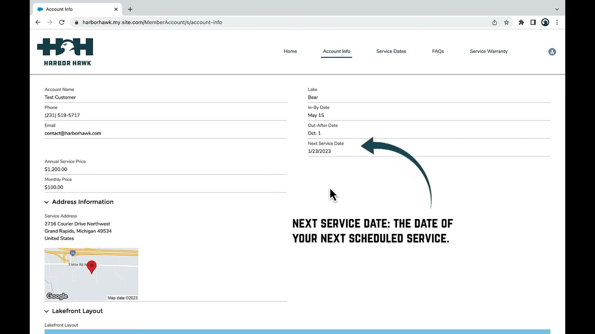This screenshot has width=595, height=334.
Task: Click the 'Next Service Date' field label
Action: coord(326,143)
